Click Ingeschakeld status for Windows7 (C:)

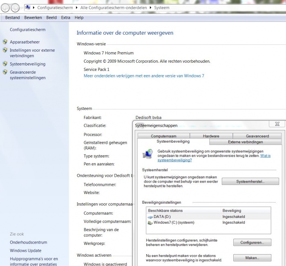click(x=234, y=222)
